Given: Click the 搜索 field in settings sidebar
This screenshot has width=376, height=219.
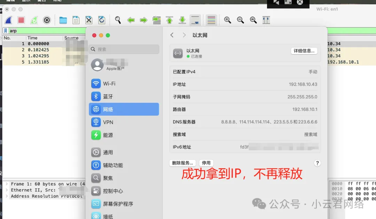Looking at the screenshot, I should [124, 49].
